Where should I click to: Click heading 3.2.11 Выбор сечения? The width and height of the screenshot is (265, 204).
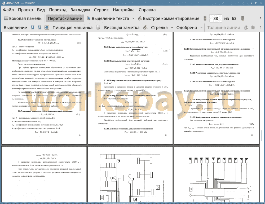click(132, 80)
